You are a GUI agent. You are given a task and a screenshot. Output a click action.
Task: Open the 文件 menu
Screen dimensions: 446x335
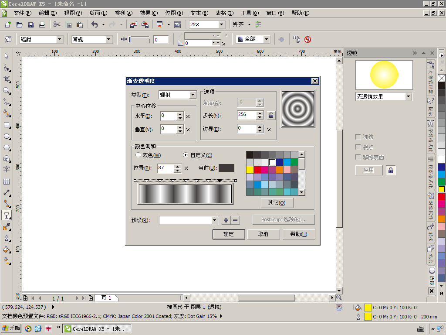[23, 13]
